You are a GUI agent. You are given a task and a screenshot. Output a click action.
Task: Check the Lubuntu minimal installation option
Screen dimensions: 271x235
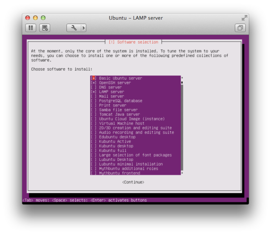pos(94,164)
